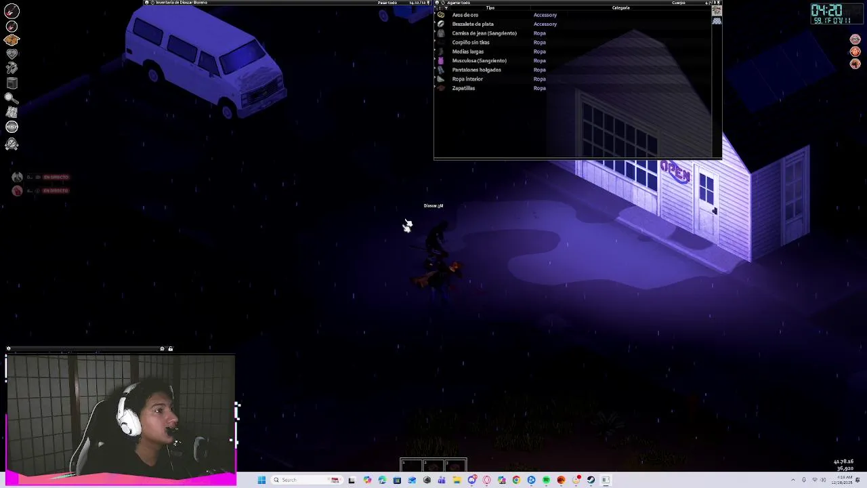This screenshot has height=488, width=867.
Task: Click second EN DIRECTO player entry
Action: click(x=40, y=190)
